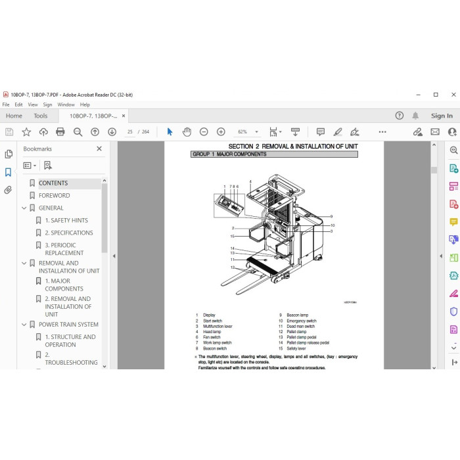
Task: Switch to the Home tab
Action: (x=14, y=116)
